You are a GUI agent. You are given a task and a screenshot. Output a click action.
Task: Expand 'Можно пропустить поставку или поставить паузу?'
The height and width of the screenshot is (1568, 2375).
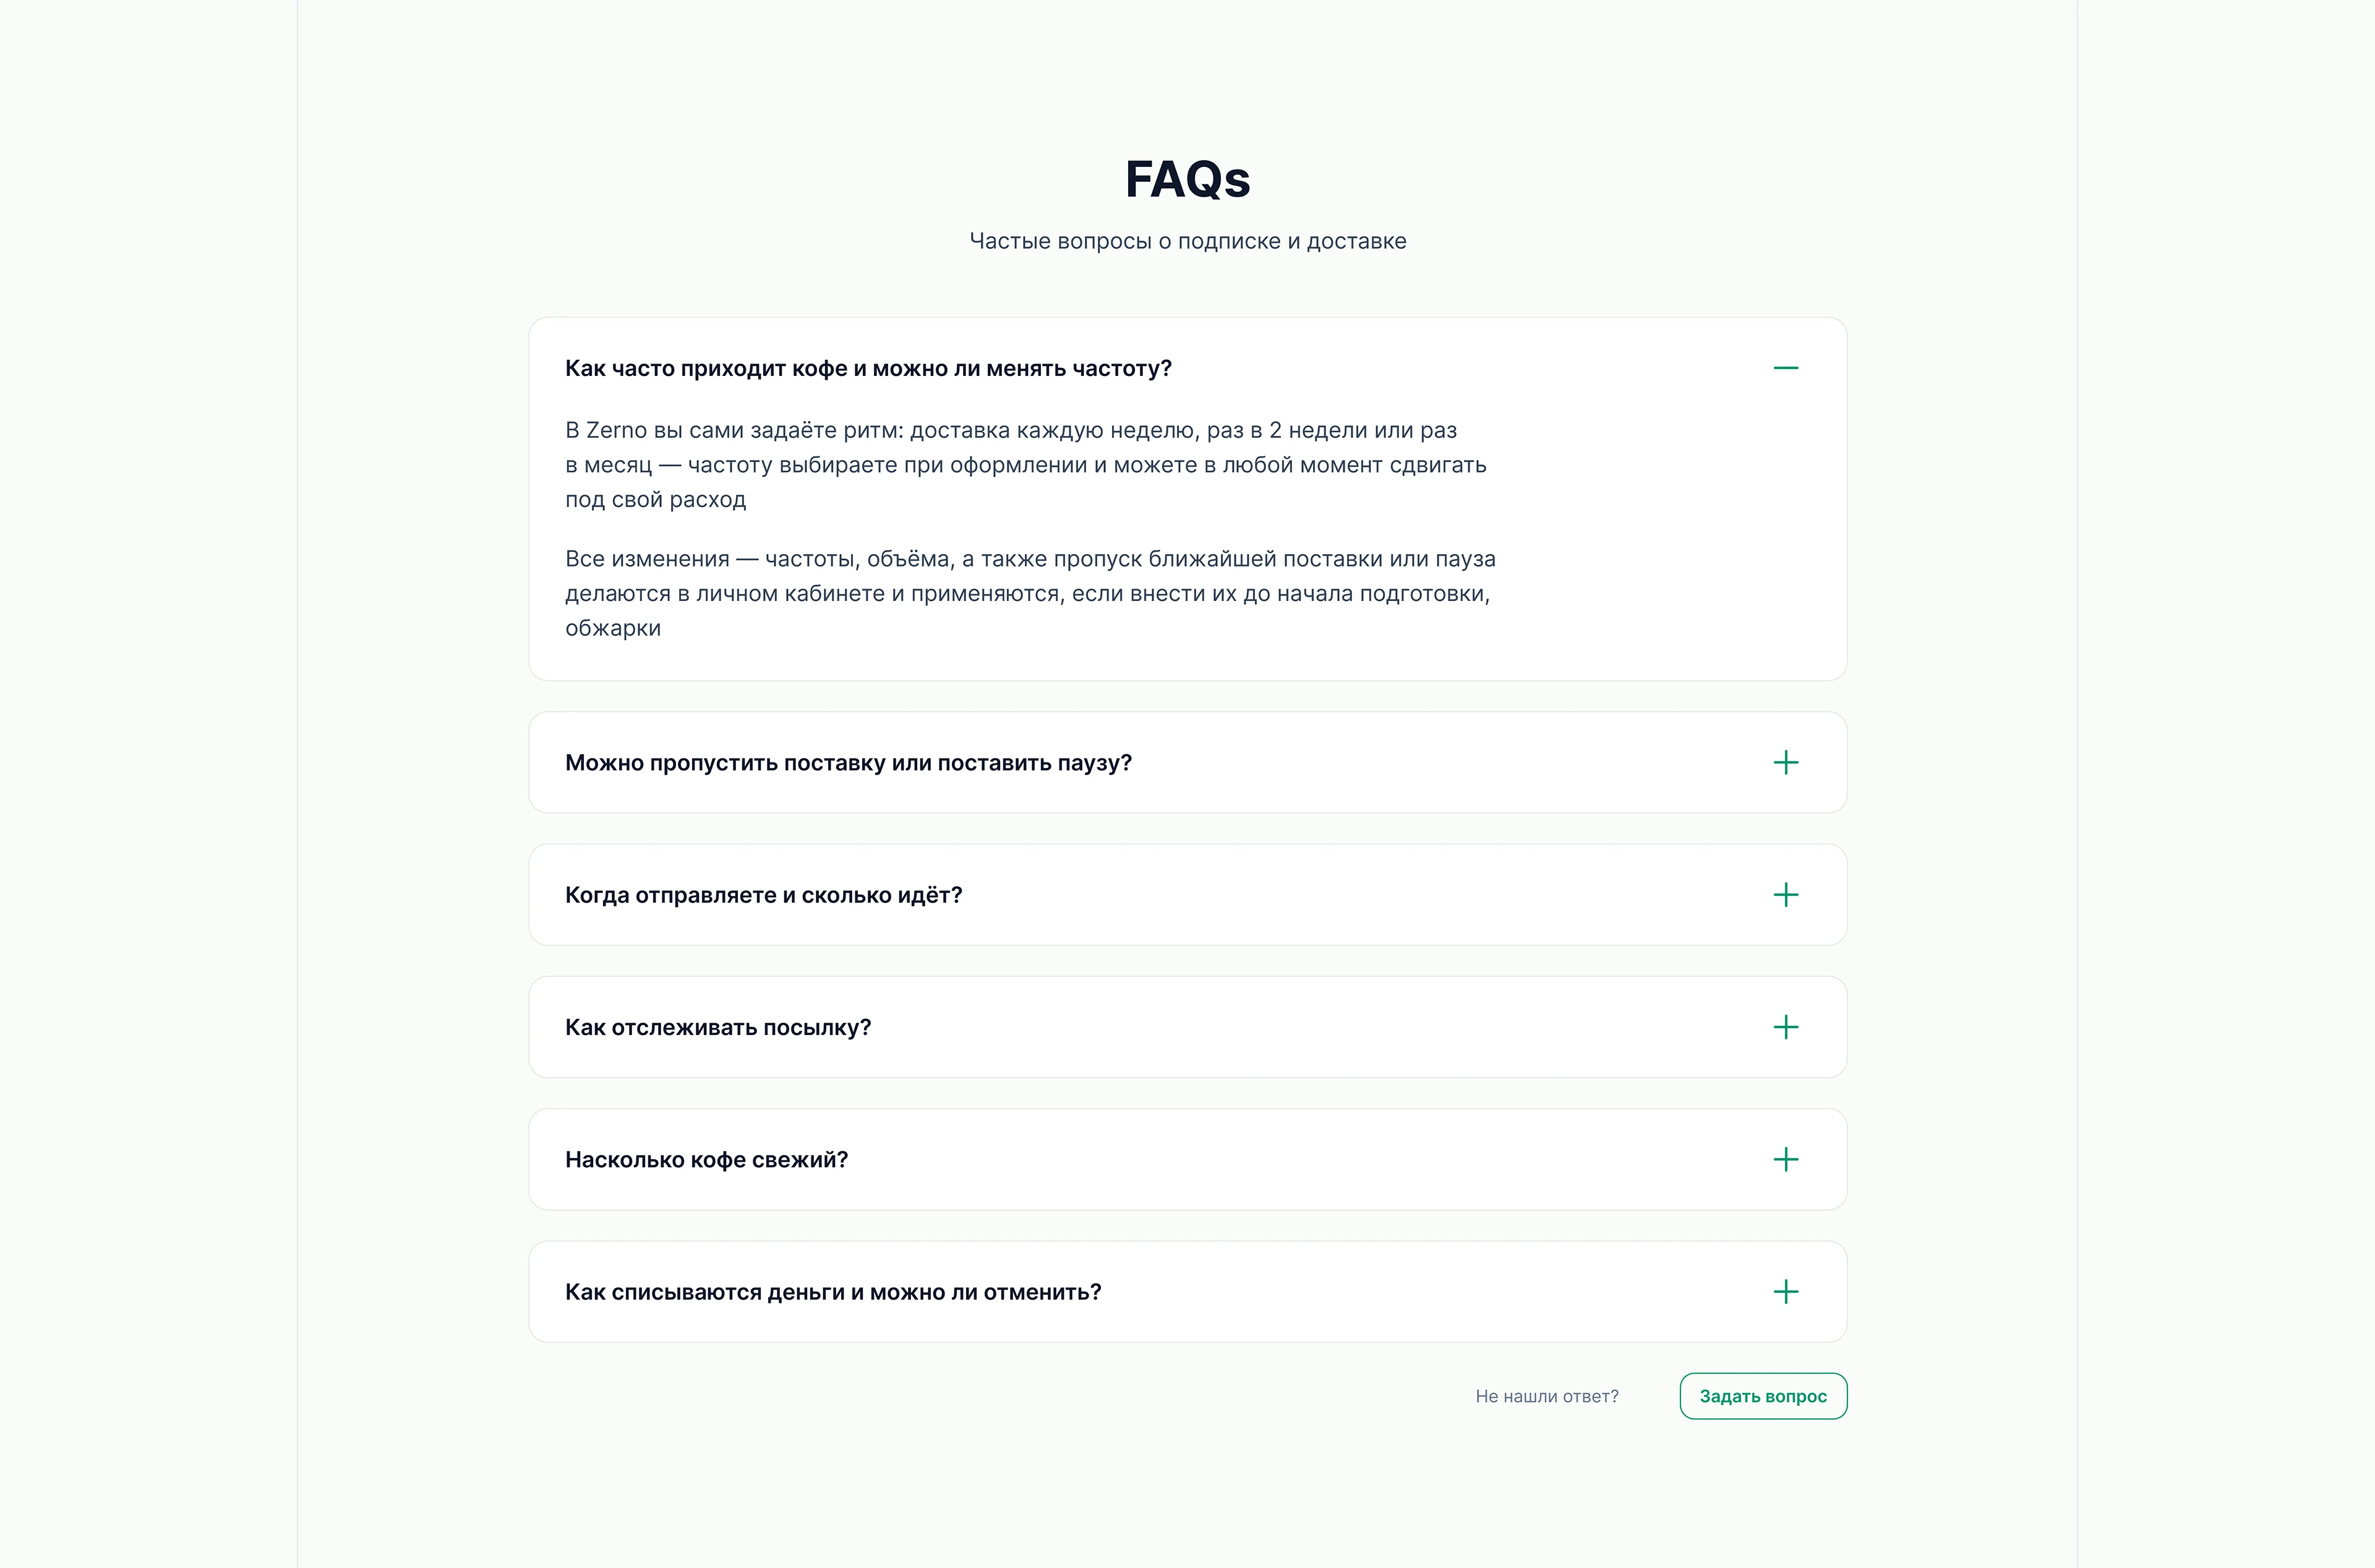848,763
